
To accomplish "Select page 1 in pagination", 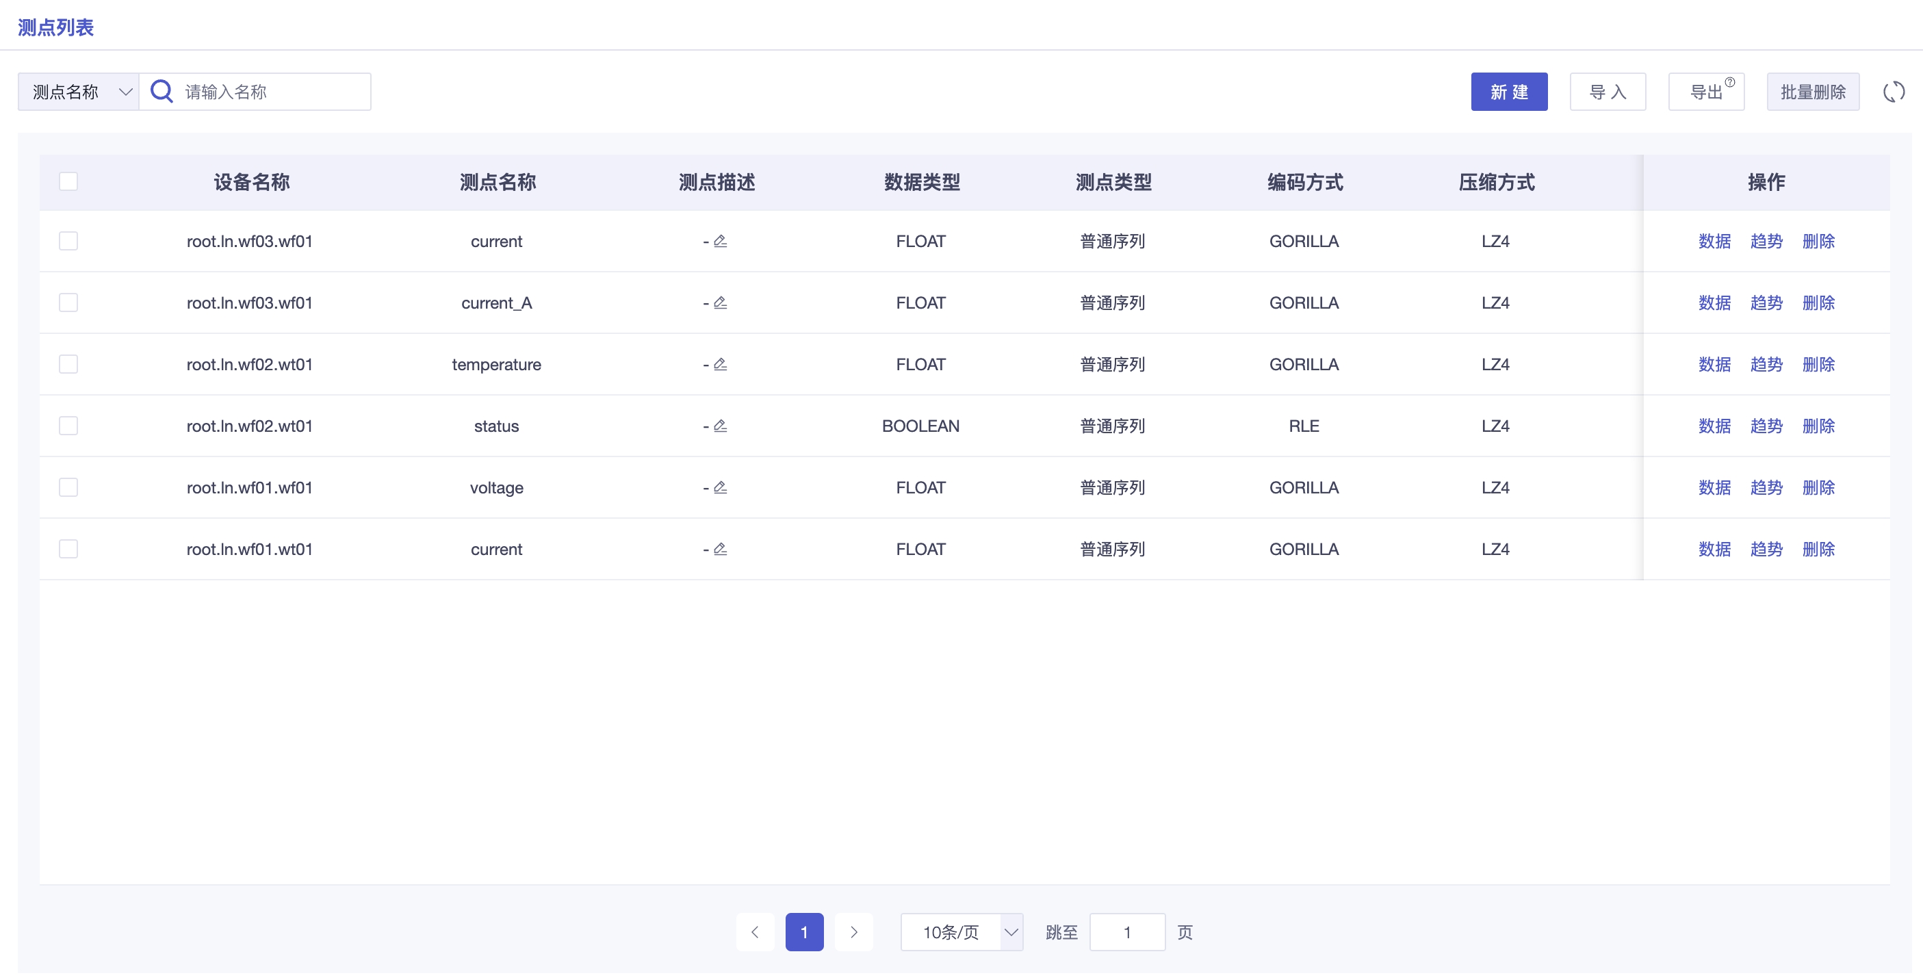I will (804, 931).
